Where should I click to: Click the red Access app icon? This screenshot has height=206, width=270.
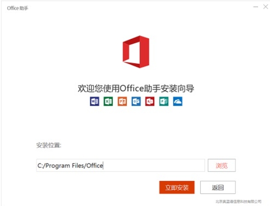150,101
